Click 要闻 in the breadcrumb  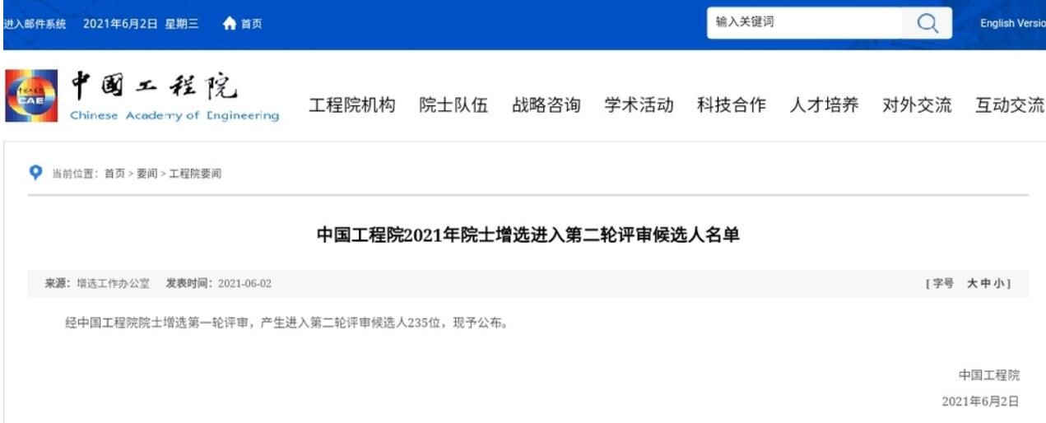click(x=146, y=174)
